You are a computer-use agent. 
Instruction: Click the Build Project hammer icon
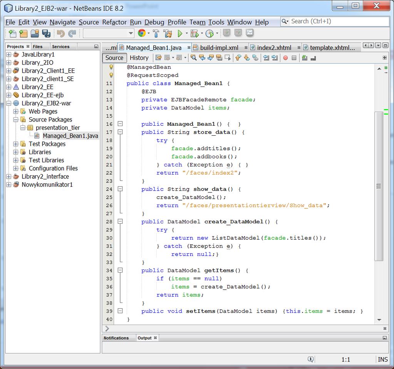tap(156, 33)
